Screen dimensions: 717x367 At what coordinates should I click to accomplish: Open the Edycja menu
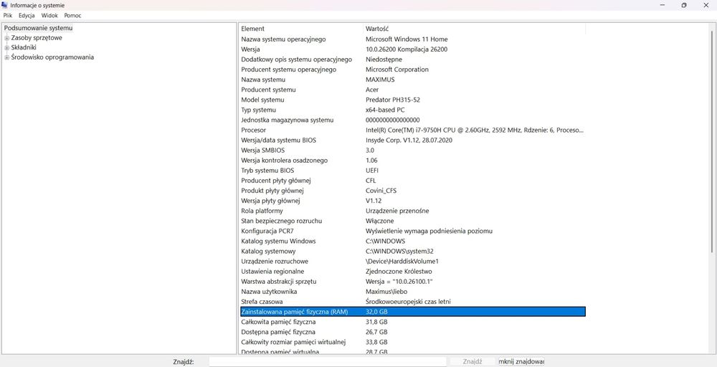tap(27, 16)
